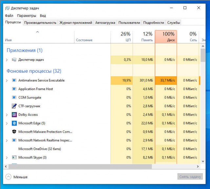
Task: Click the vertical scrollbar up arrow
Action: pyautogui.click(x=203, y=46)
